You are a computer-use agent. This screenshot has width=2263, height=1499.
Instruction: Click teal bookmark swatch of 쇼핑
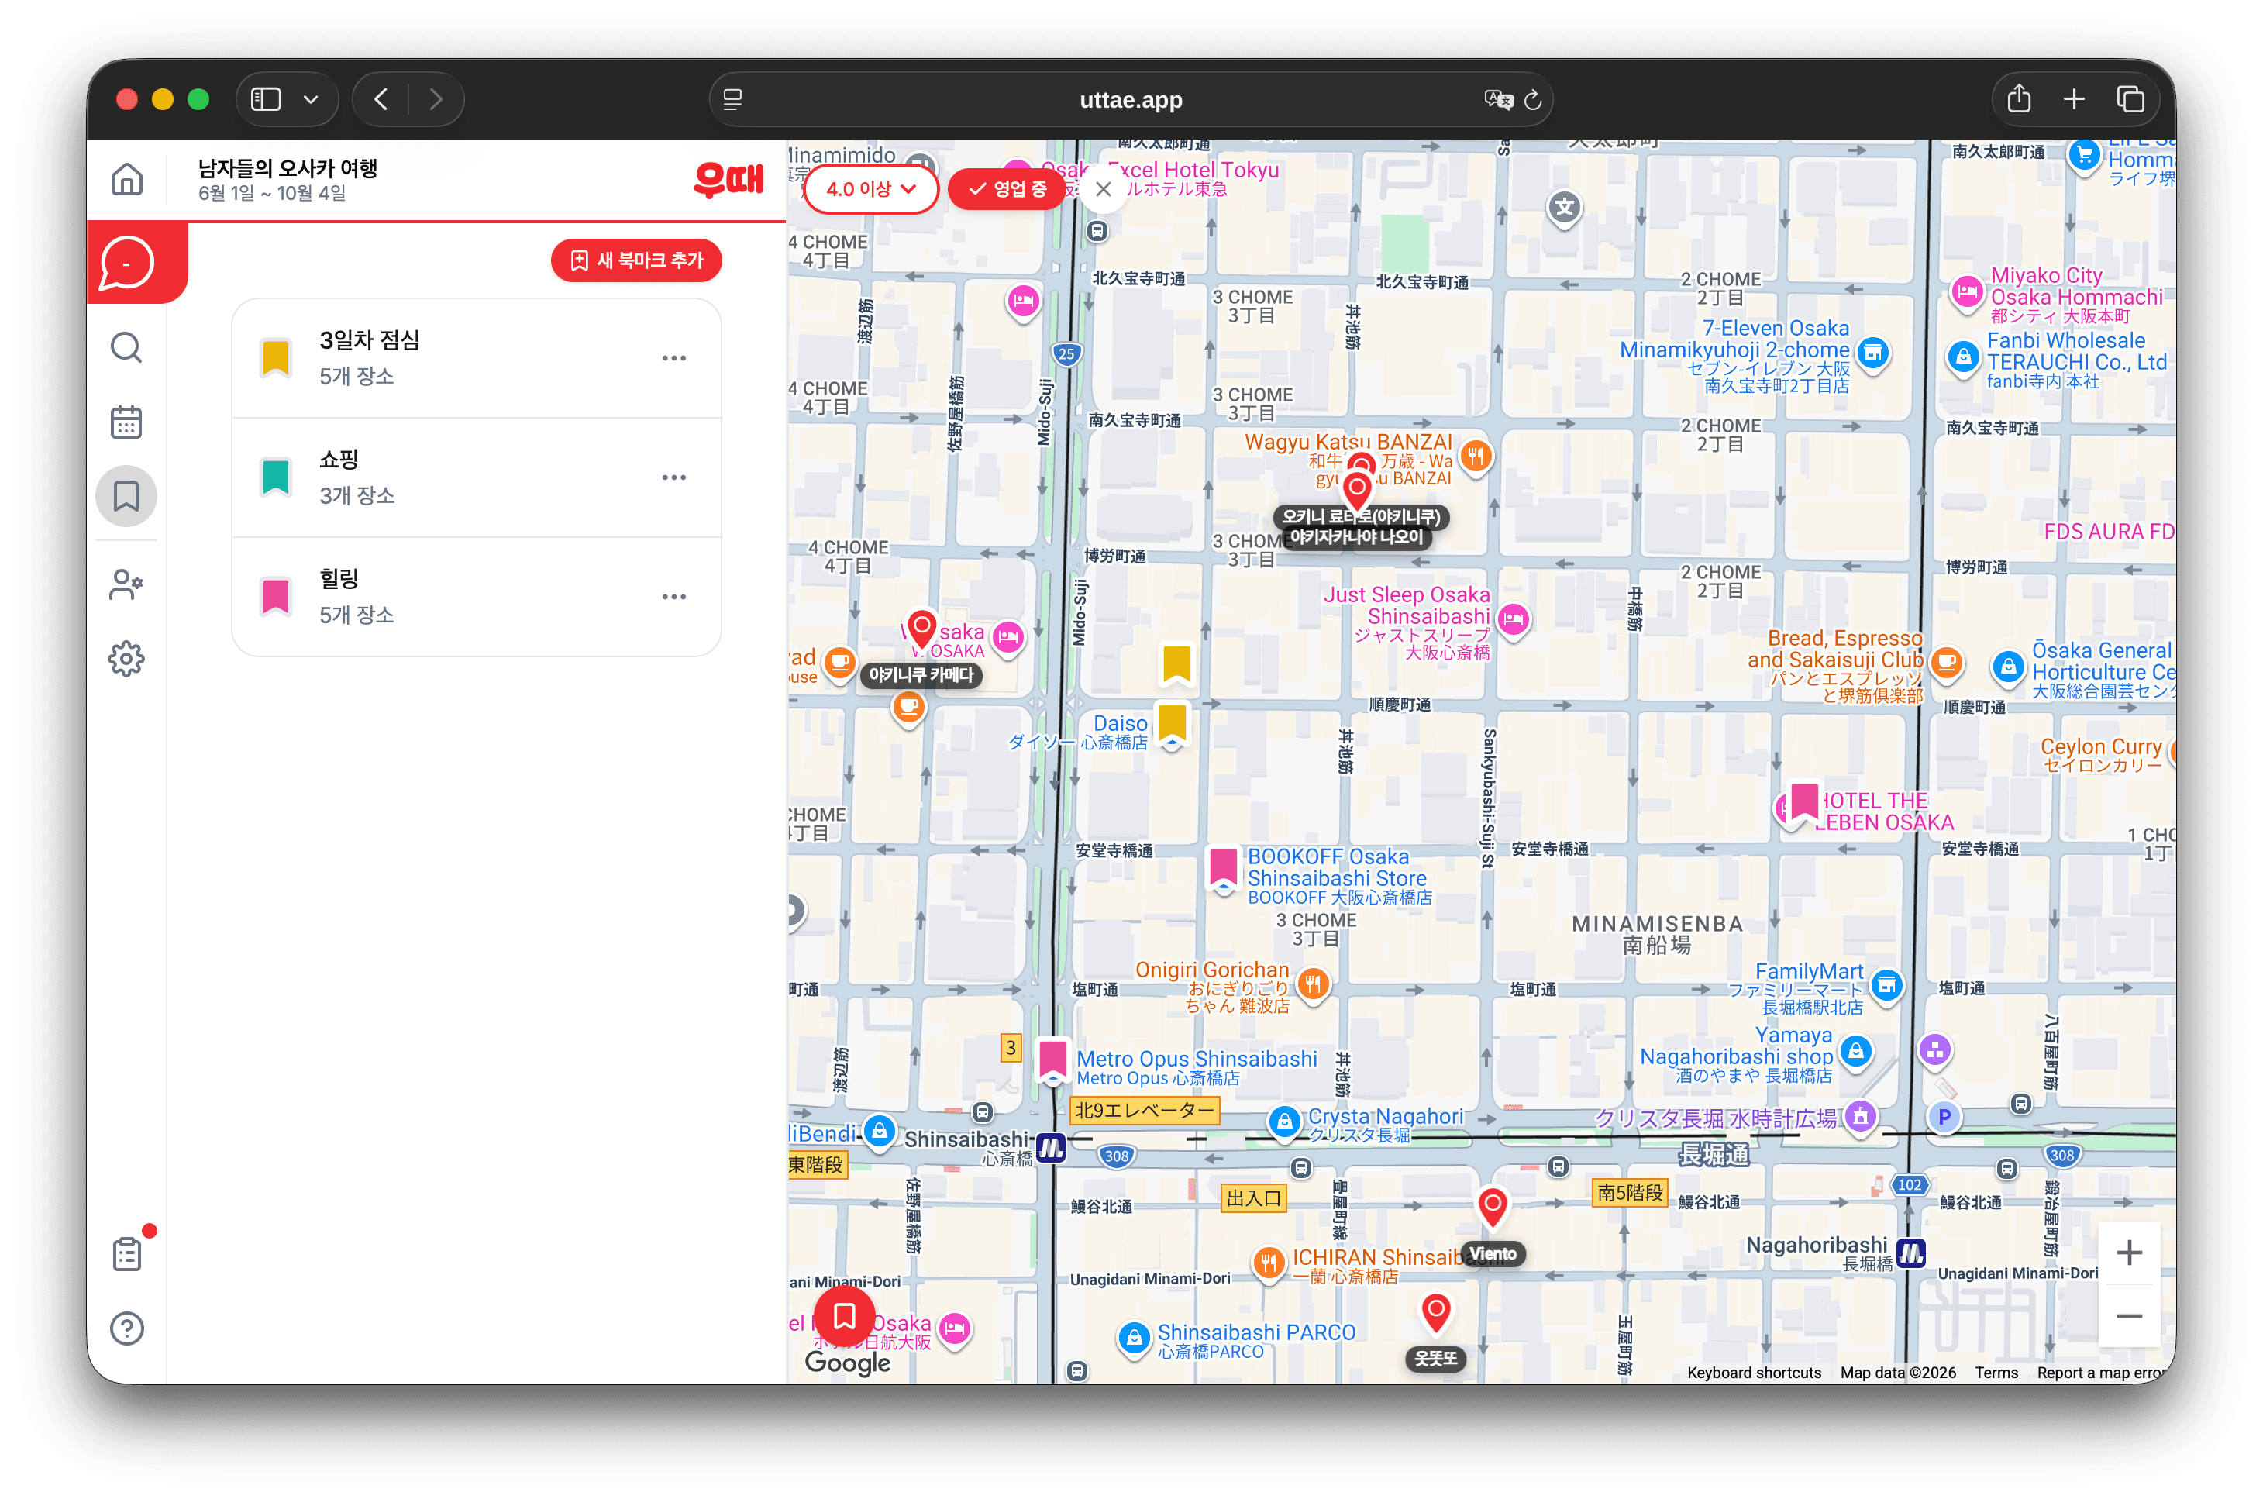(276, 478)
